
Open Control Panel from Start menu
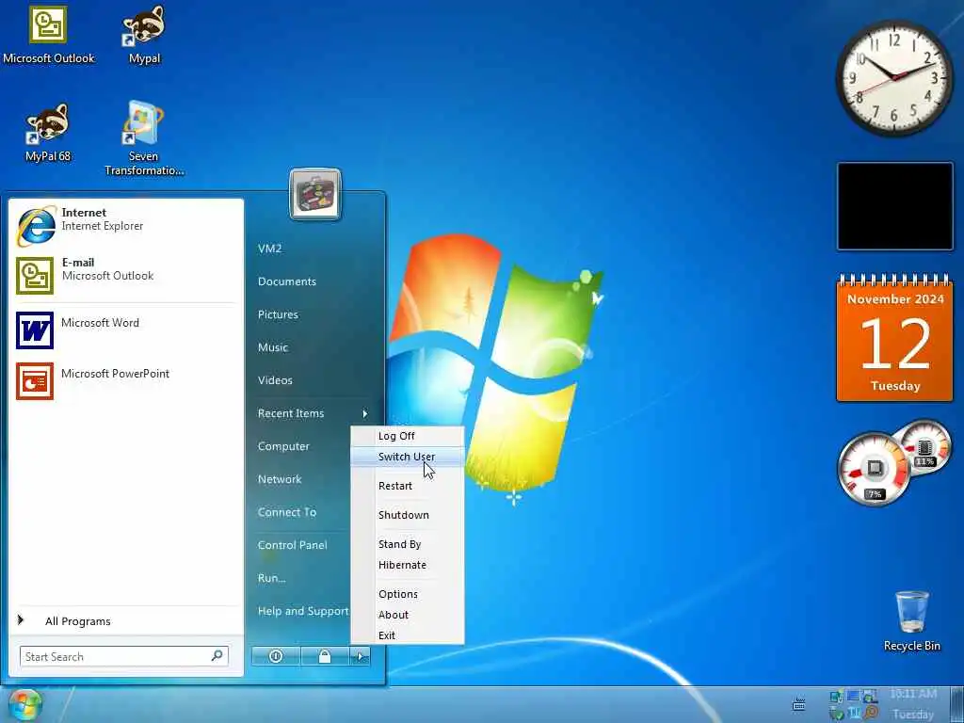click(292, 545)
